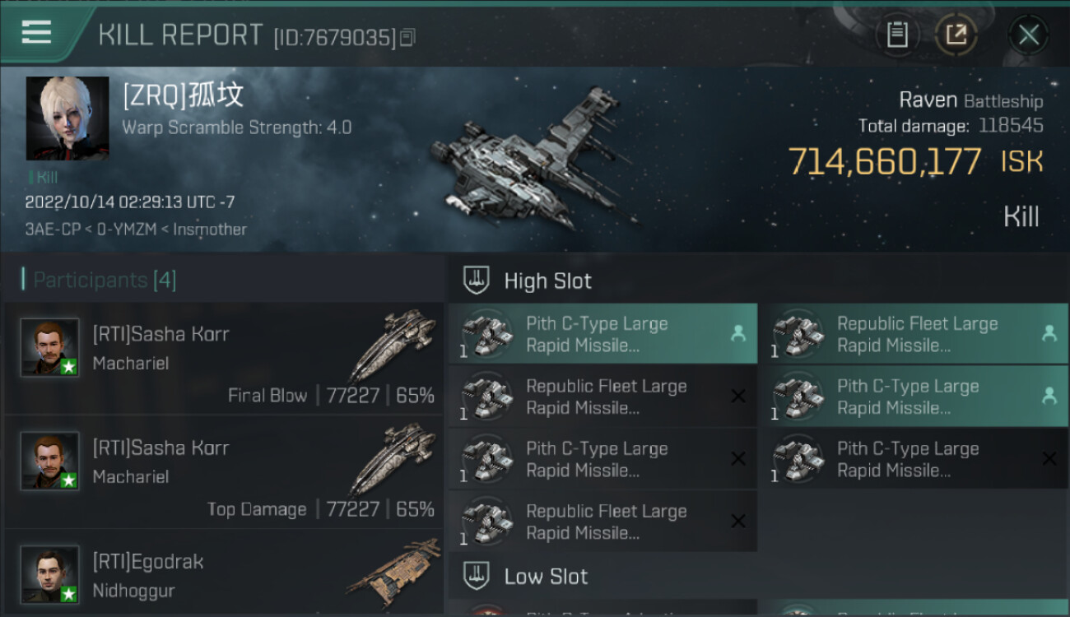
Task: Click the Low Slot section header
Action: (547, 576)
